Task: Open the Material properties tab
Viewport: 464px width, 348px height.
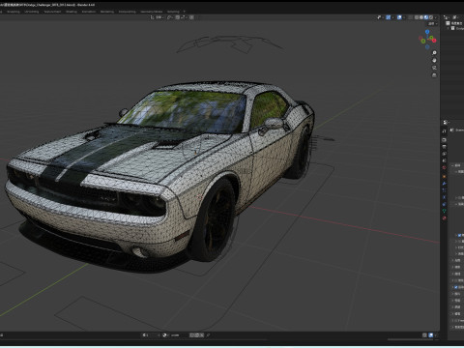Action: point(444,217)
